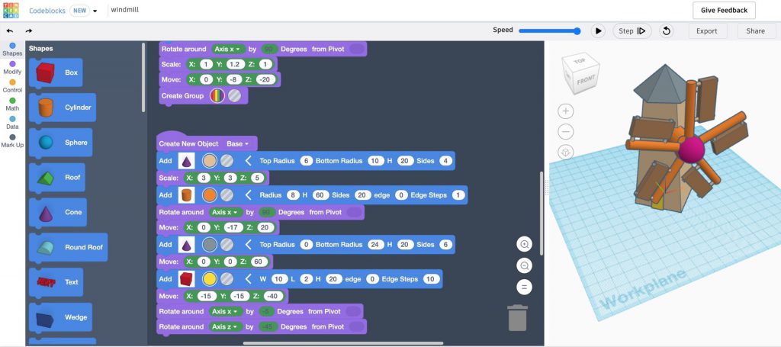Click the reset rotation icon
The width and height of the screenshot is (781, 347).
(x=667, y=31)
